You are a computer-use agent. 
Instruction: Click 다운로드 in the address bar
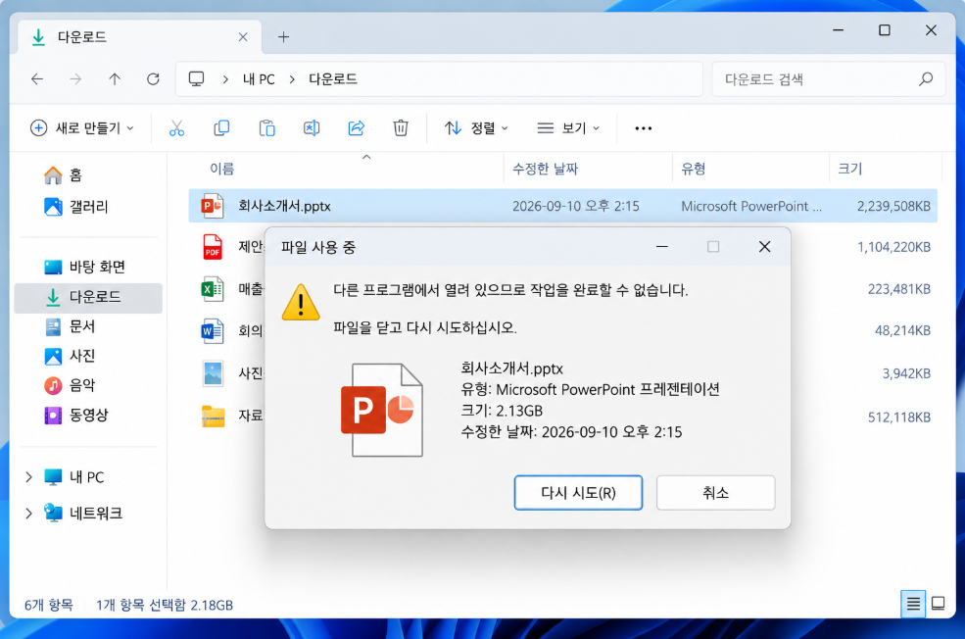(x=333, y=79)
